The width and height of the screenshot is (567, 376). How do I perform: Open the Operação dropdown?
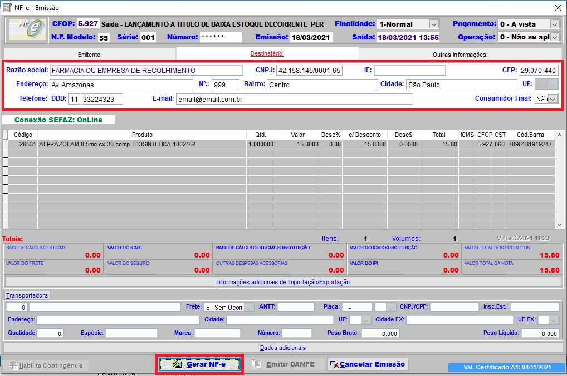click(554, 37)
